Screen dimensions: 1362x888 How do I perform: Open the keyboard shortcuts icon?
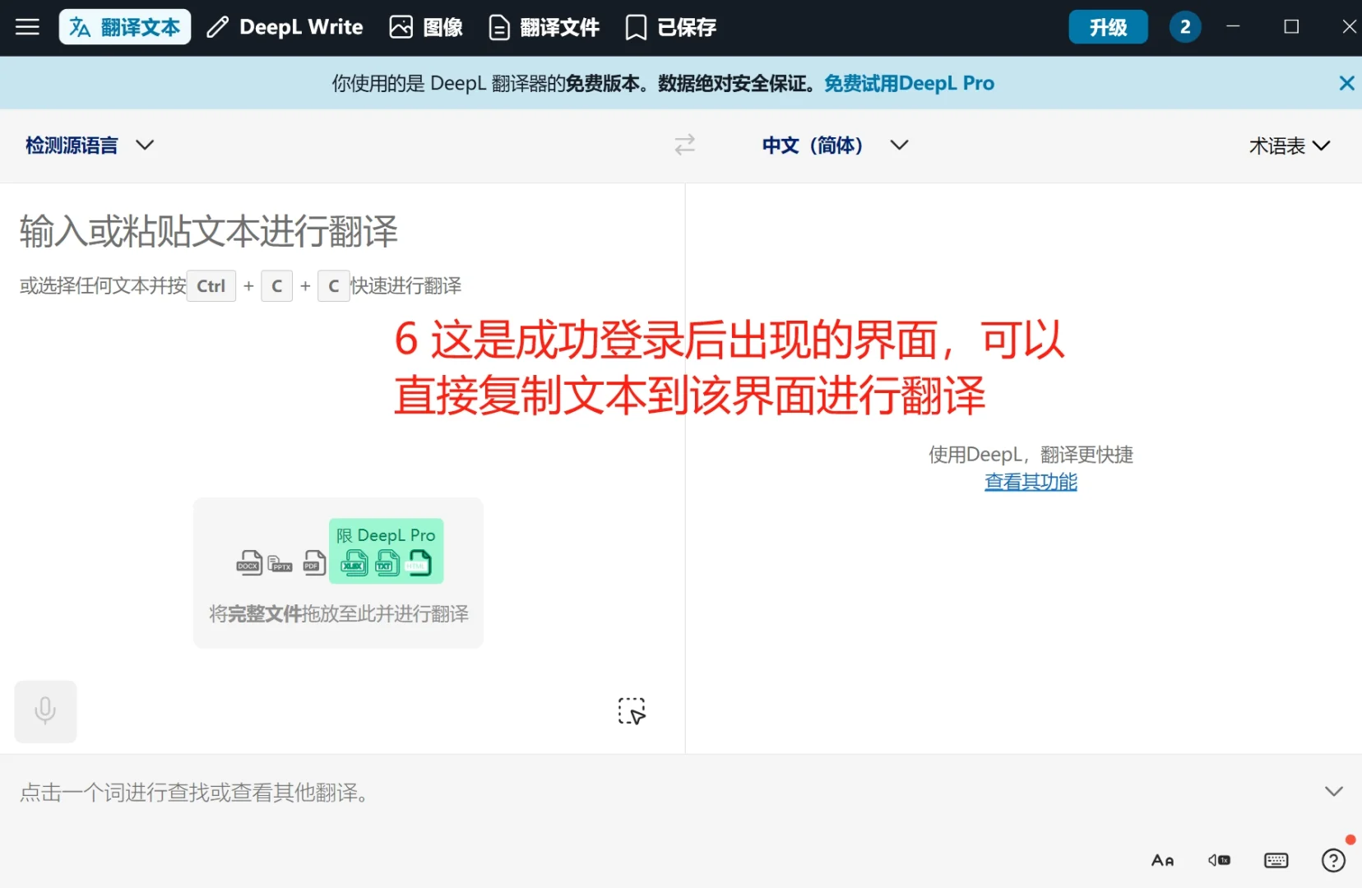point(1276,860)
